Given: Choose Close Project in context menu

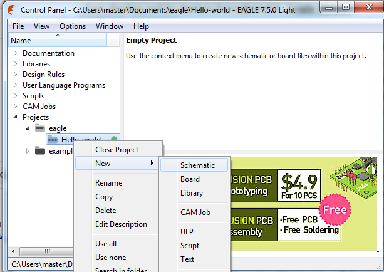Looking at the screenshot, I should pos(117,150).
